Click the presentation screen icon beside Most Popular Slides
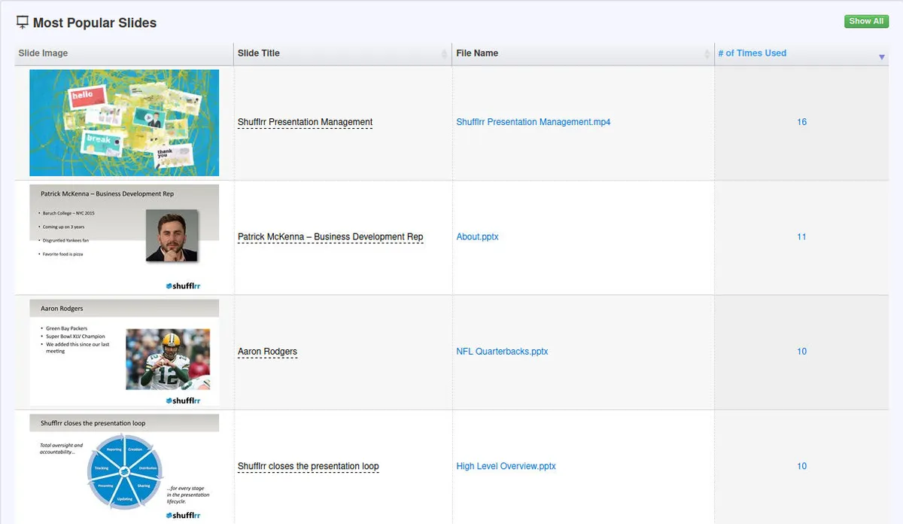The height and width of the screenshot is (524, 903). 23,23
